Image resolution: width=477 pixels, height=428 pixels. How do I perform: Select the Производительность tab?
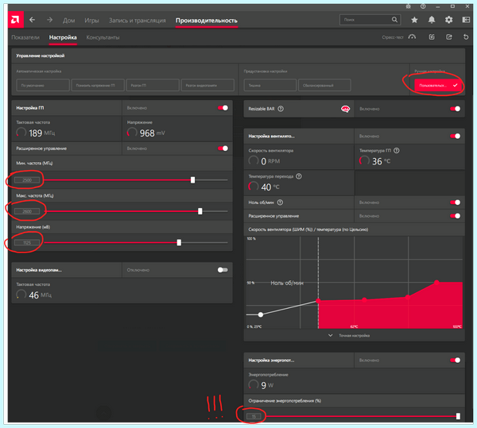point(206,21)
